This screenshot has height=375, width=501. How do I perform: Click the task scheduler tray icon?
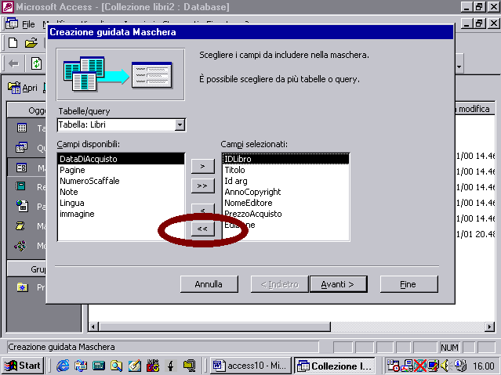click(392, 366)
